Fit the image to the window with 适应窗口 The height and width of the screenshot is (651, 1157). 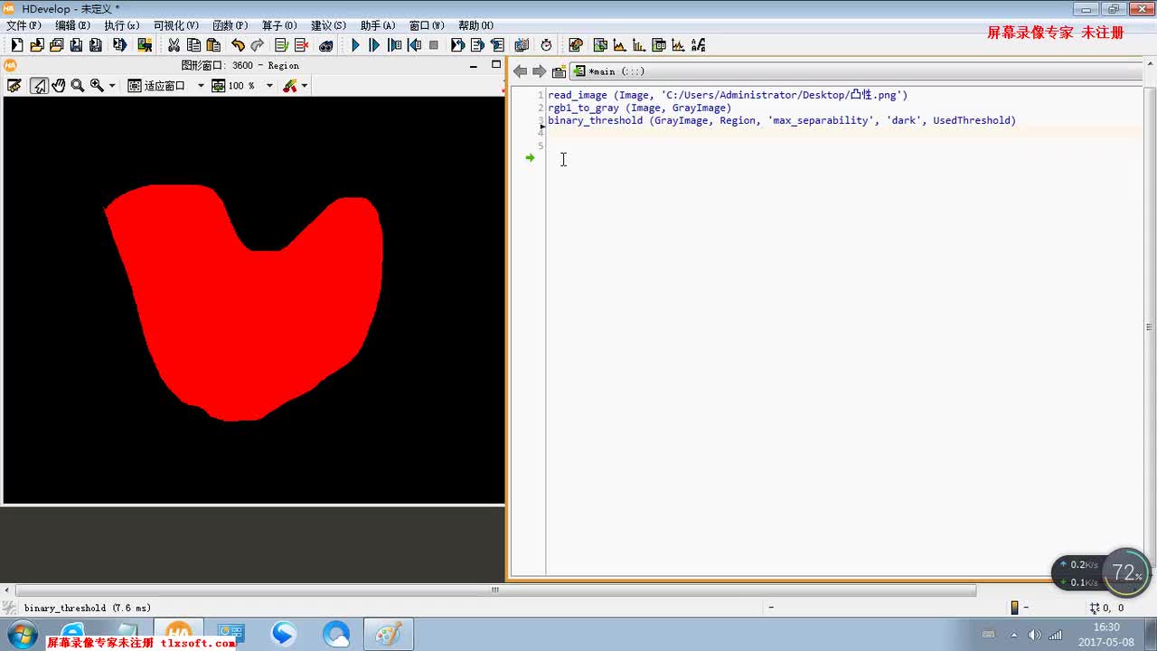(x=156, y=86)
